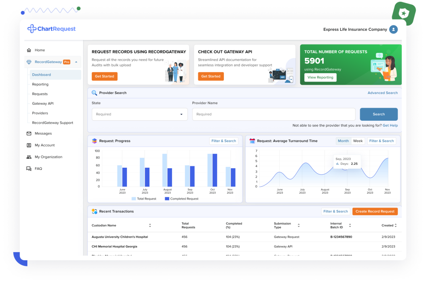Screen dimensions: 426x283
Task: Go to Home in the sidebar
Action: pyautogui.click(x=40, y=50)
